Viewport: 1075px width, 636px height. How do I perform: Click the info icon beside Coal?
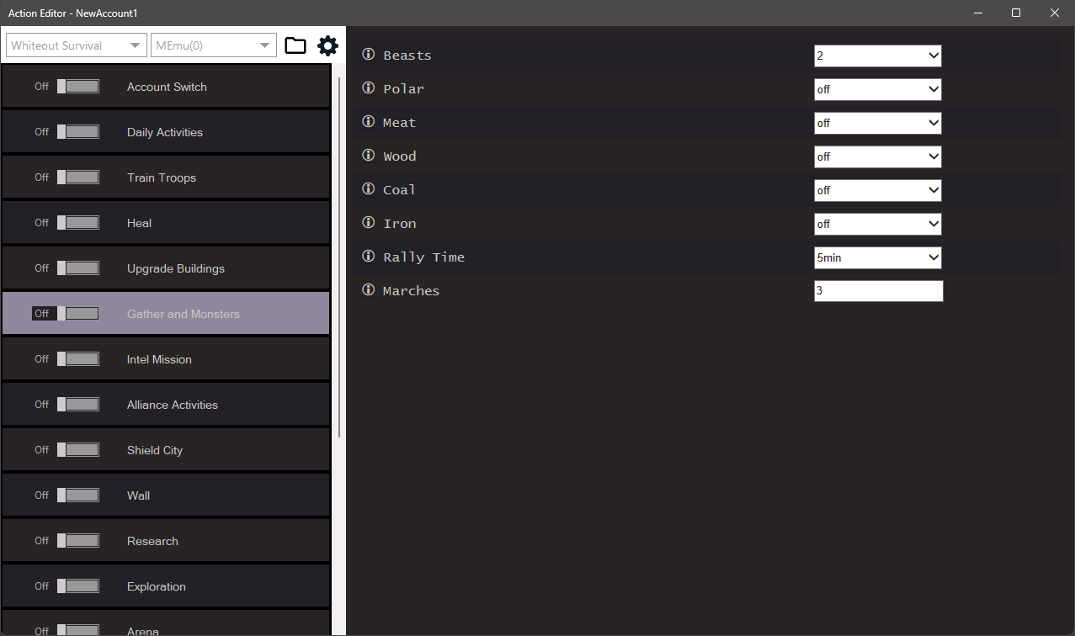coord(368,189)
